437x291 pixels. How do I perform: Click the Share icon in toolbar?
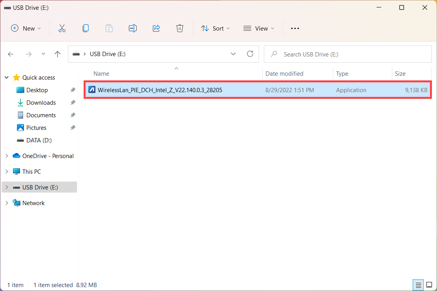[x=156, y=28]
